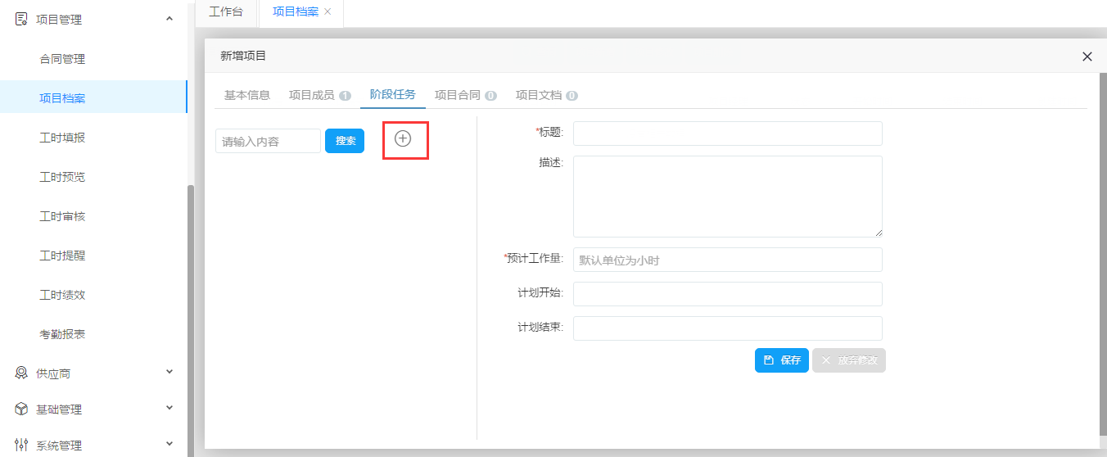This screenshot has height=457, width=1107.
Task: Close the 项目档案 tab using its X
Action: click(328, 12)
